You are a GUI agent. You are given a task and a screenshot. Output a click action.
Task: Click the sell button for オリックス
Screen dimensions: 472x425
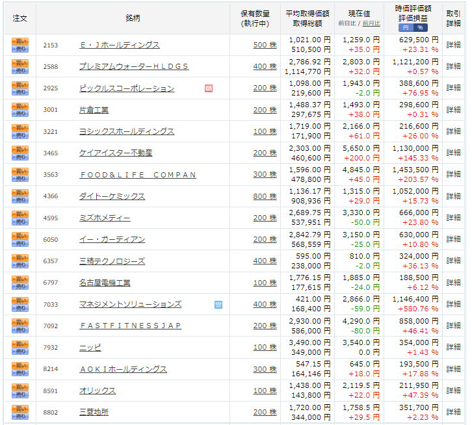pos(20,394)
